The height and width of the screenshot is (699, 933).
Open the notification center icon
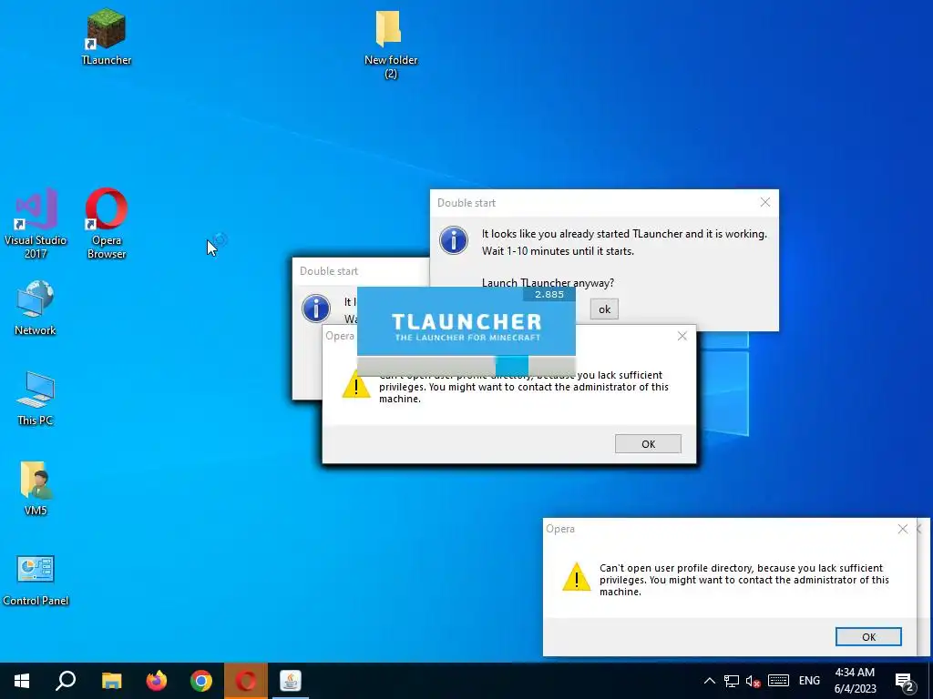[x=905, y=682]
